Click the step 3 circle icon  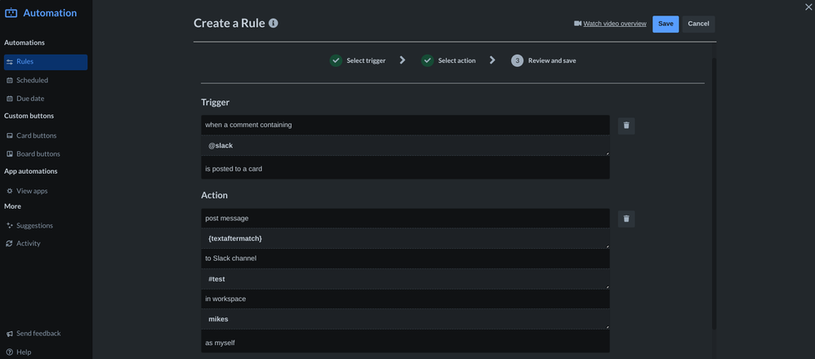pyautogui.click(x=517, y=60)
